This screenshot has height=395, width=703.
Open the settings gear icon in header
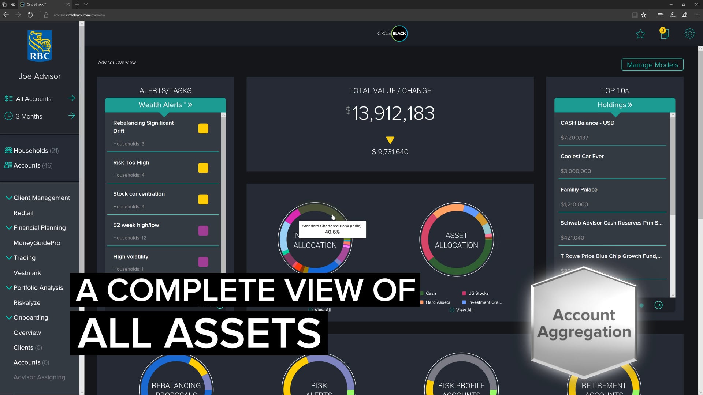[690, 34]
